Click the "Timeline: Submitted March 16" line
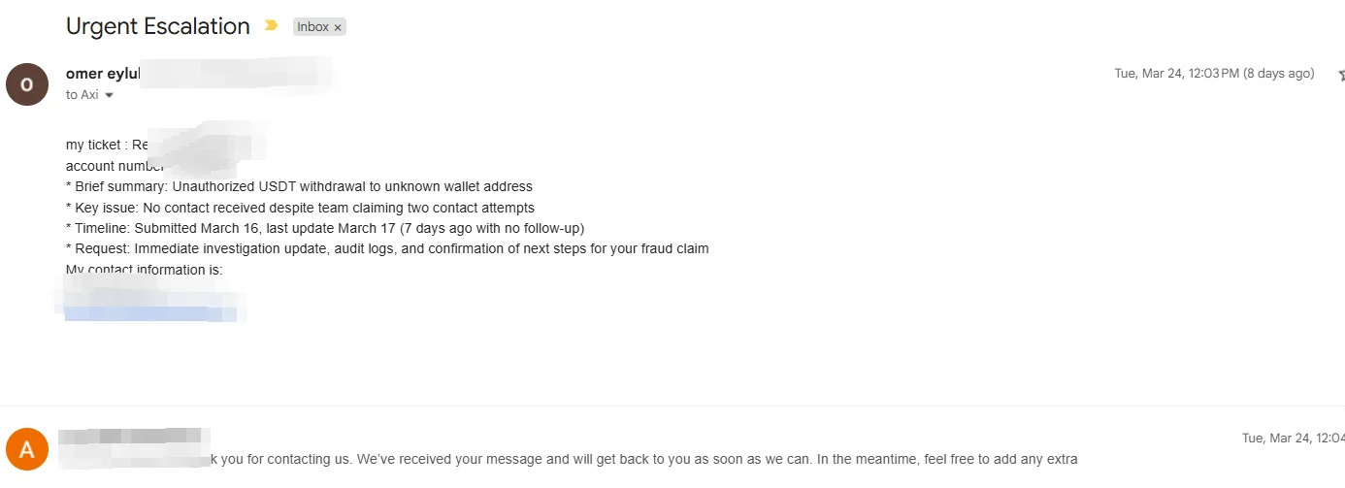The height and width of the screenshot is (488, 1345). 325,228
